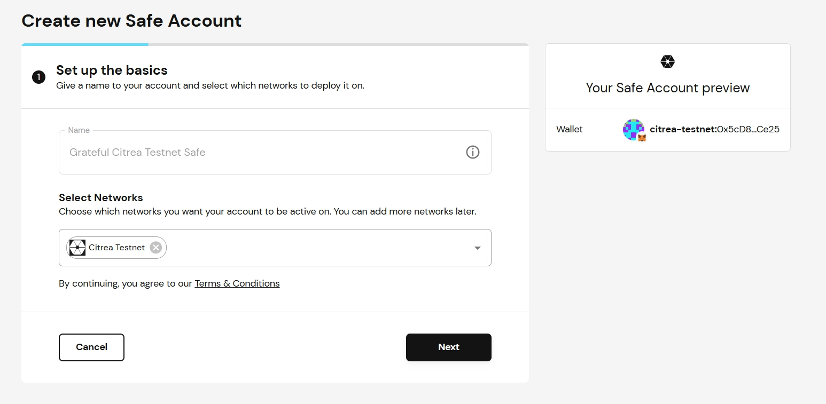
Task: Click the "Create new Safe Account" page heading
Action: pos(131,21)
